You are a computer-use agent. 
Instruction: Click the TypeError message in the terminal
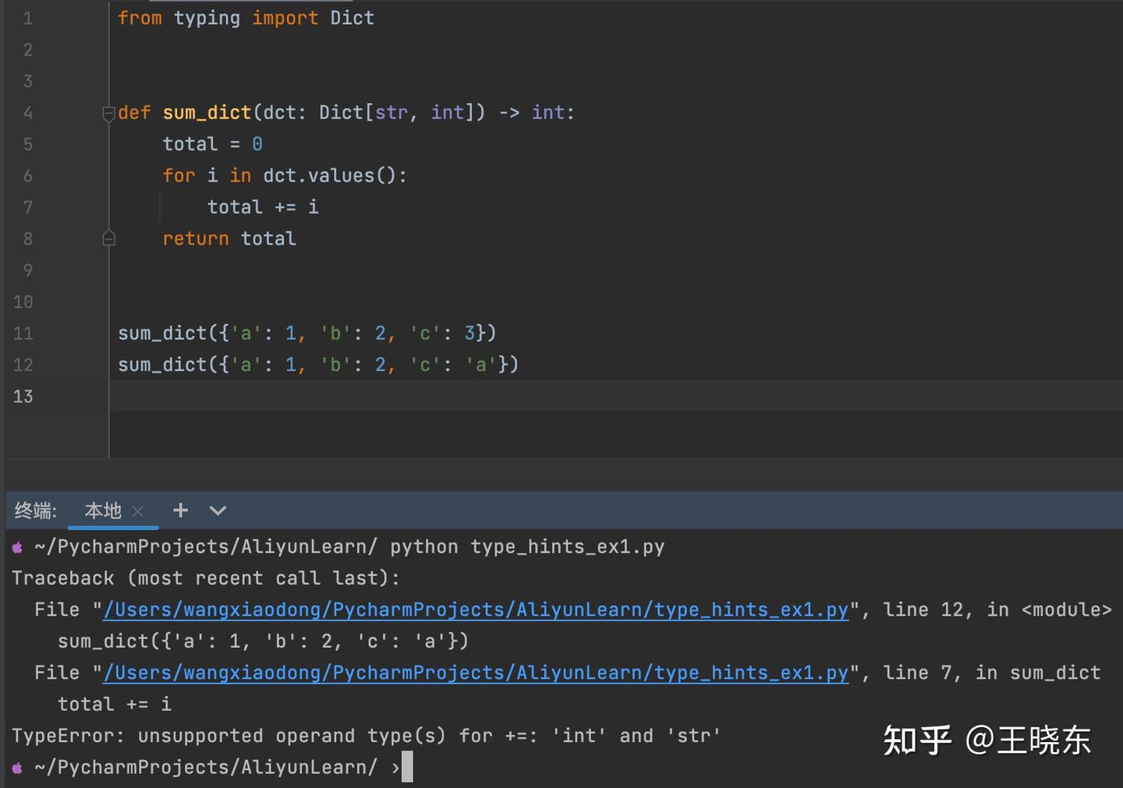367,735
